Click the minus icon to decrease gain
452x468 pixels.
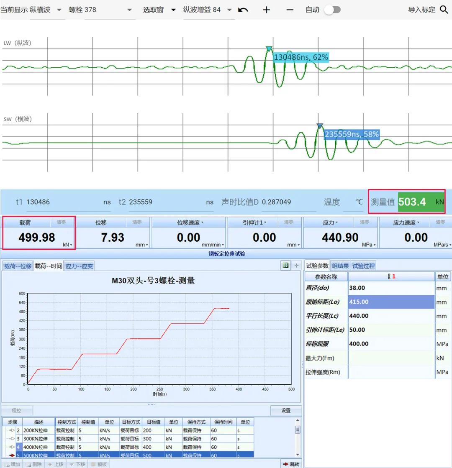point(290,10)
